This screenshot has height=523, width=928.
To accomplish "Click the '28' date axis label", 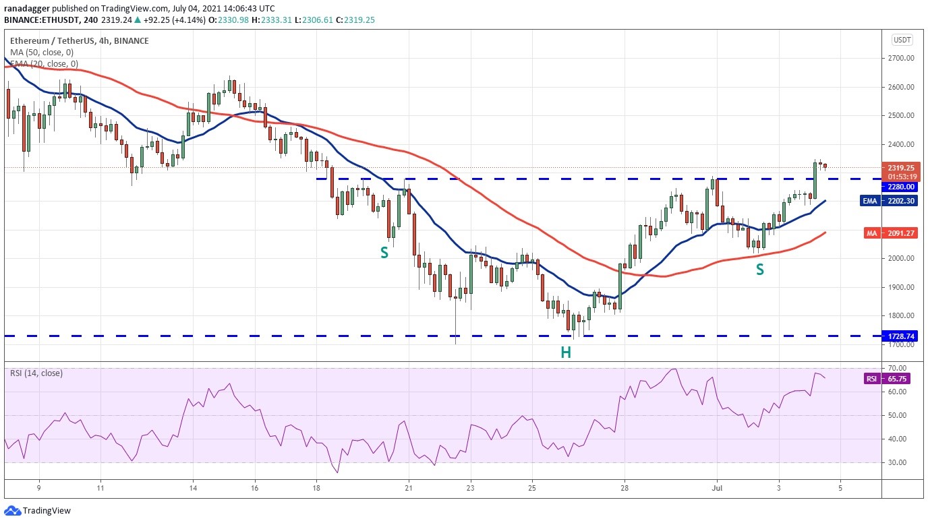I will (x=625, y=487).
